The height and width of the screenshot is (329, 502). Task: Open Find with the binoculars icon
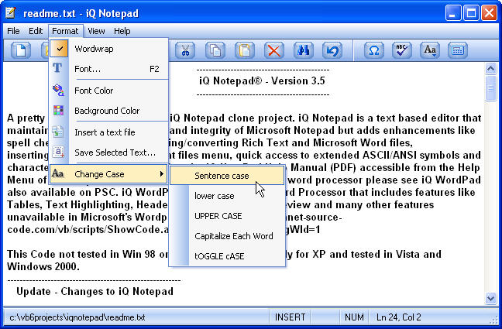(304, 51)
